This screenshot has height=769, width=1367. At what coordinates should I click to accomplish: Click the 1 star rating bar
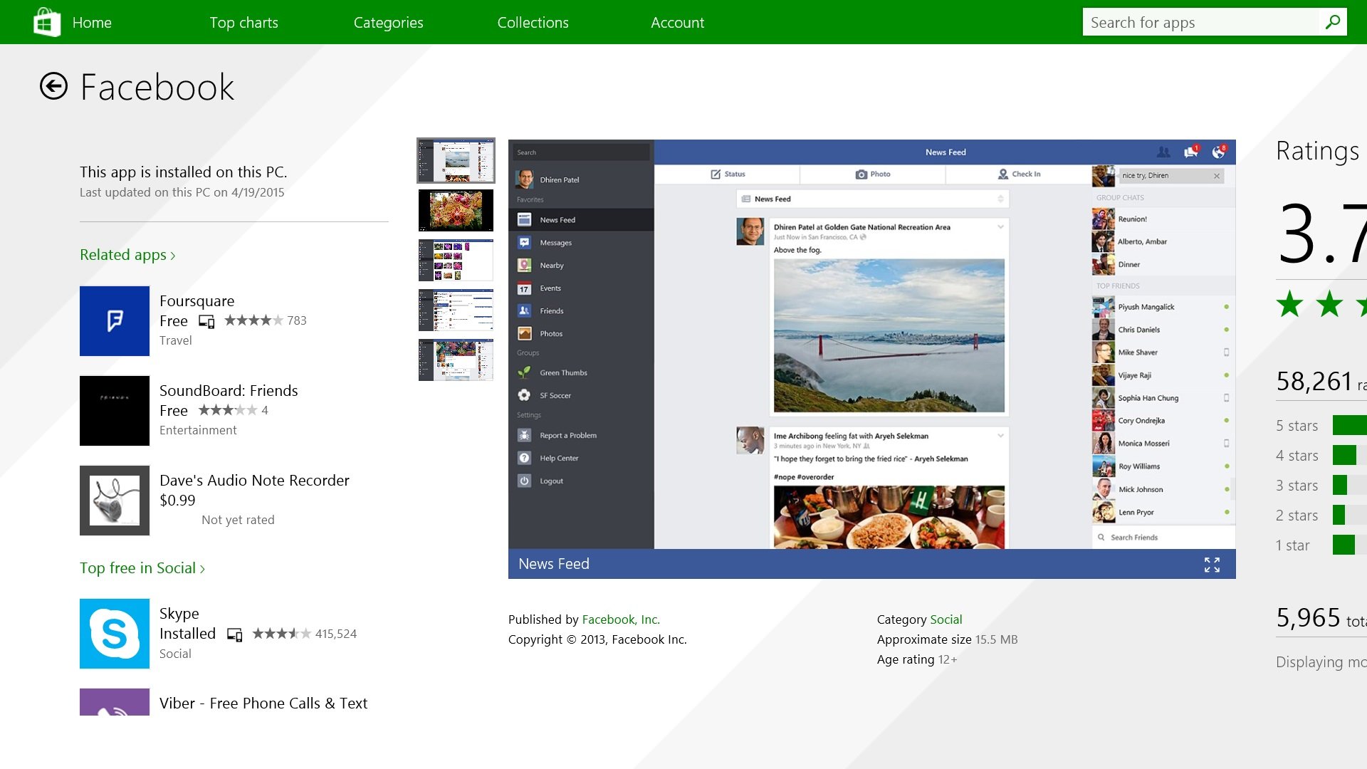click(x=1349, y=545)
